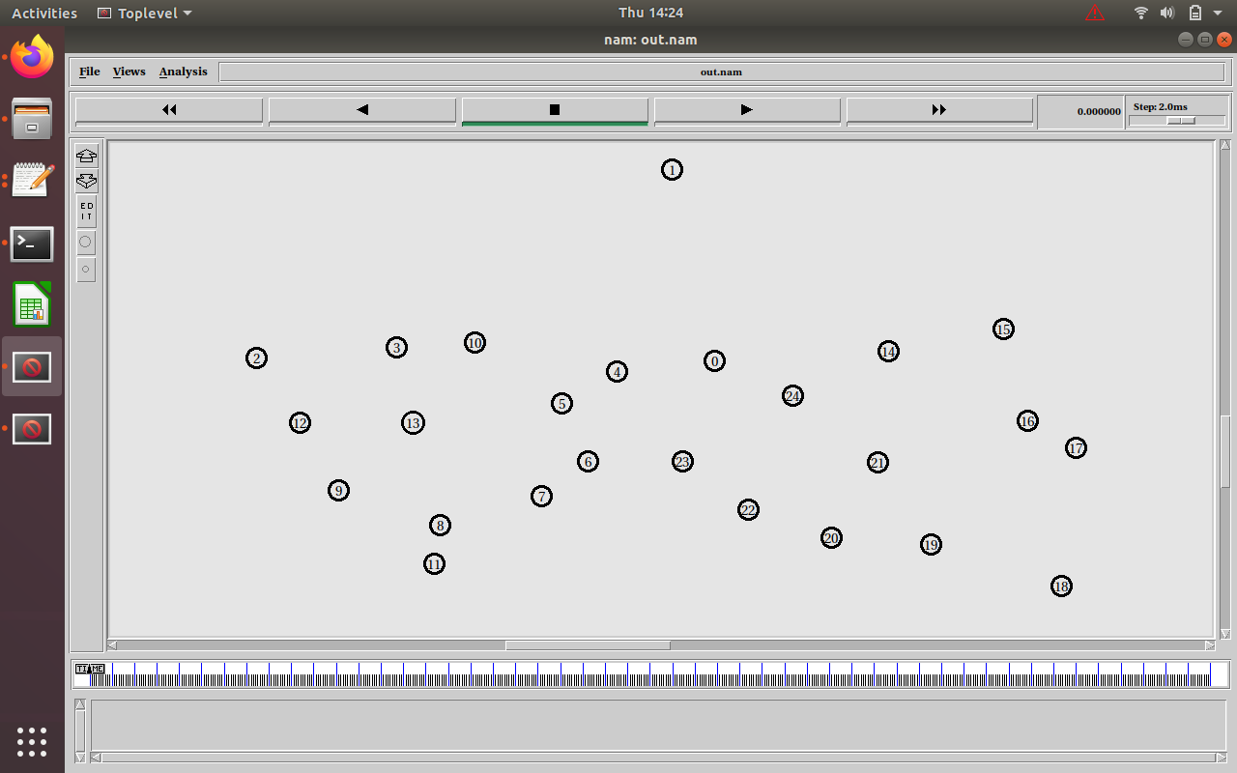Select node 15 in the canvas
Screen dimensions: 1237x773
click(1003, 329)
